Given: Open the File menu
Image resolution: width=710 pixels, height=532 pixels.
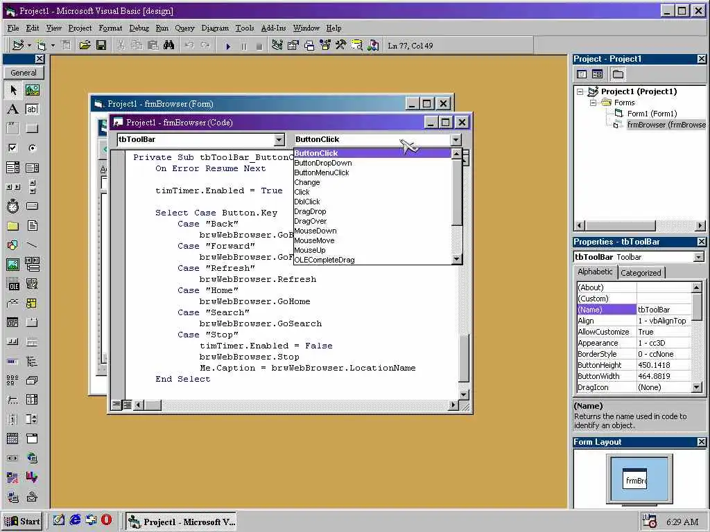Looking at the screenshot, I should click(13, 28).
